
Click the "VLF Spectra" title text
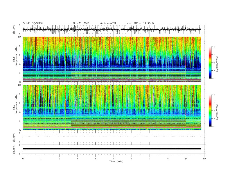click(33, 23)
